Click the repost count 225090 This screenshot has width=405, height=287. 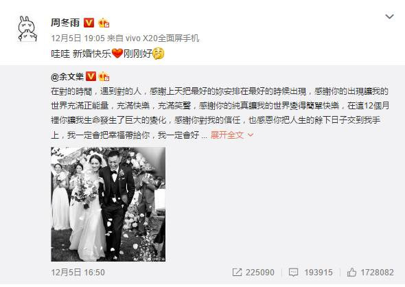coord(260,273)
